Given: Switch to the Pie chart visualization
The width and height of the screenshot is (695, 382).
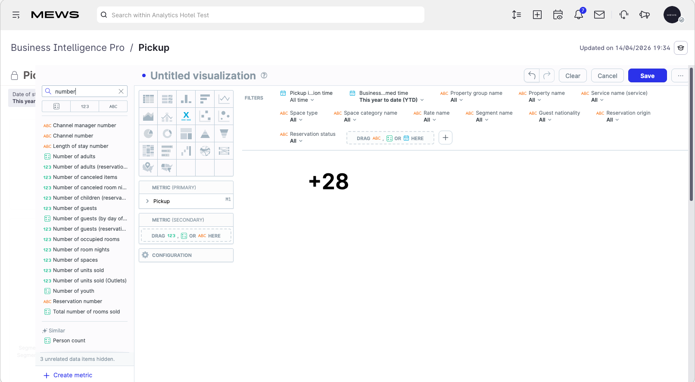Looking at the screenshot, I should pos(148,134).
